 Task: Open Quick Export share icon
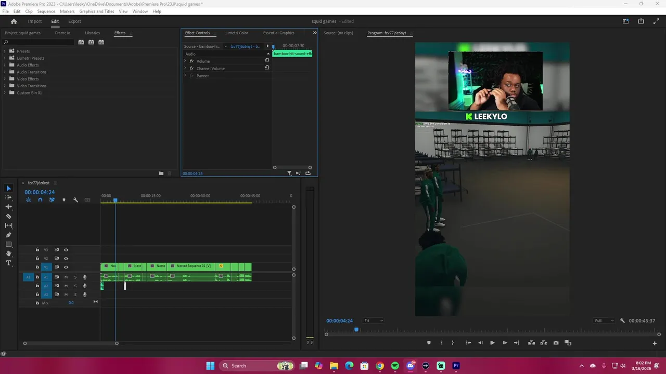point(641,21)
